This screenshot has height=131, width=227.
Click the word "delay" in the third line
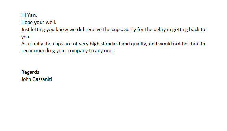click(x=159, y=30)
